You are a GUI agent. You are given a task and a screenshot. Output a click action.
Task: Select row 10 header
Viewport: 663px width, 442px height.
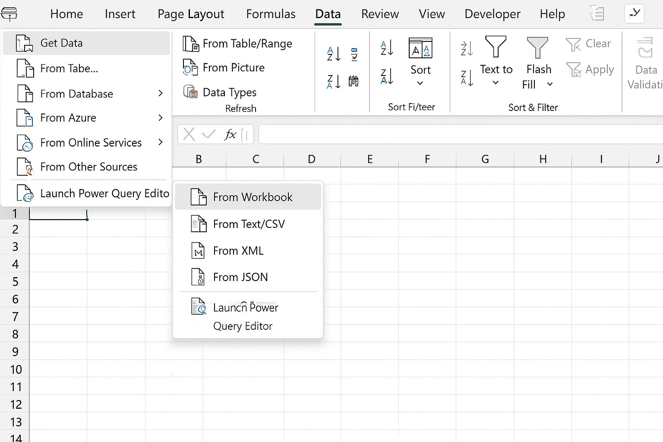coord(16,369)
